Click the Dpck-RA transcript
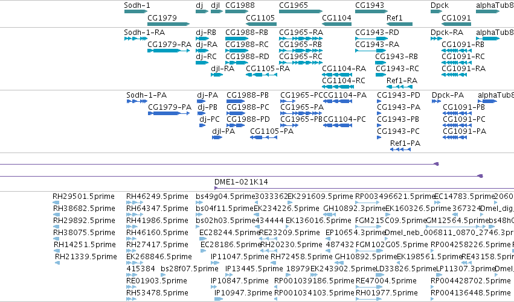Screen dimensions: 514x302 click(436, 39)
